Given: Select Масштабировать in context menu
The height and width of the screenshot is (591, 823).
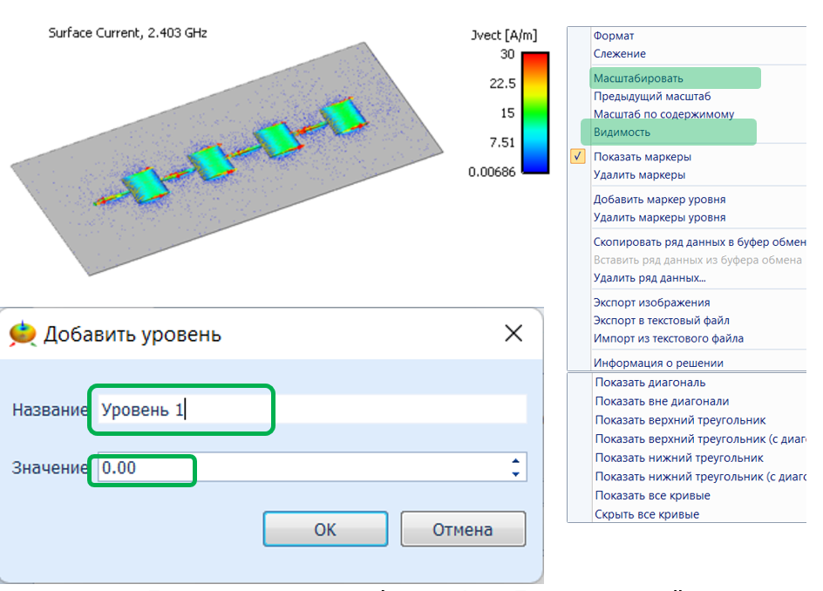Looking at the screenshot, I should [x=638, y=78].
